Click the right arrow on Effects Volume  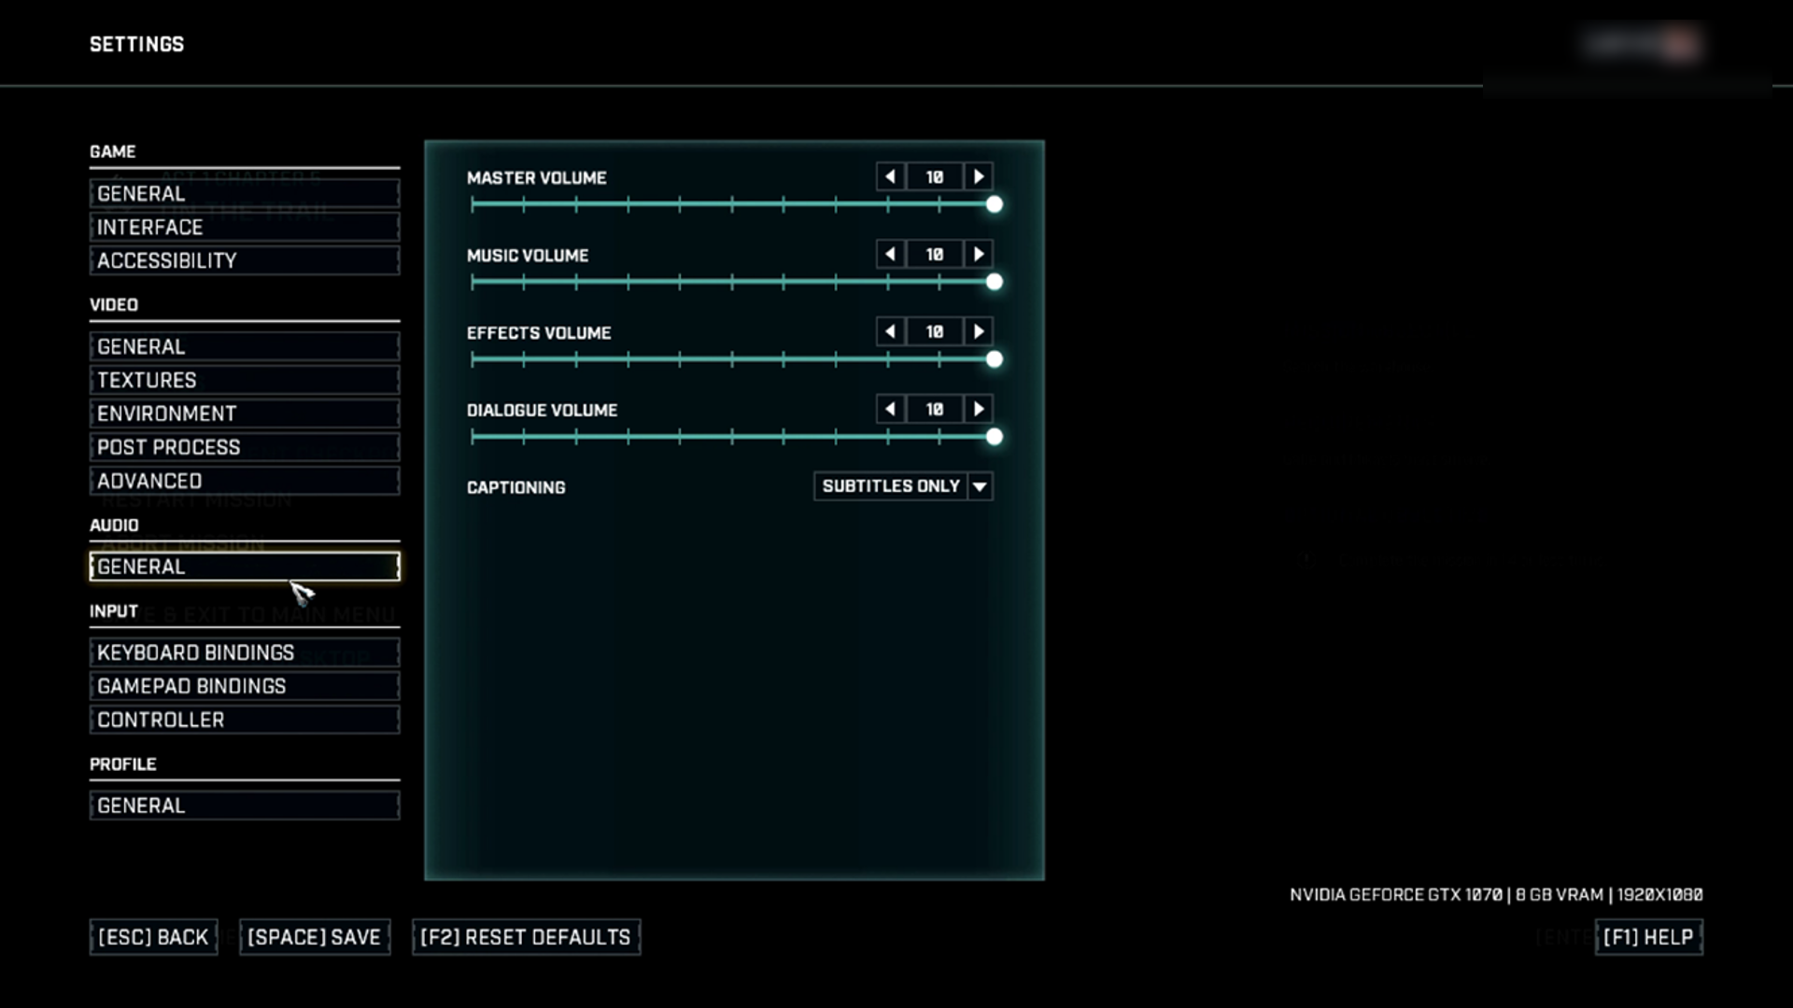(979, 329)
